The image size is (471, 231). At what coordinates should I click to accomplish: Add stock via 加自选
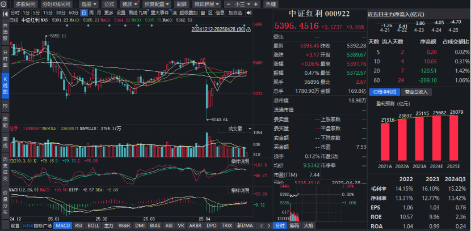point(235,13)
